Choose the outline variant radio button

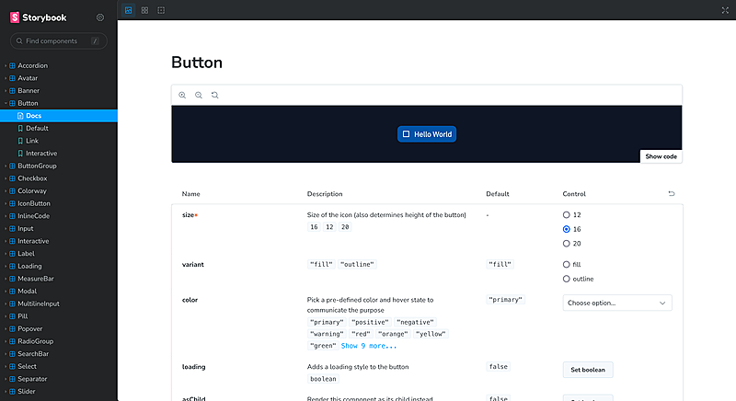coord(567,279)
